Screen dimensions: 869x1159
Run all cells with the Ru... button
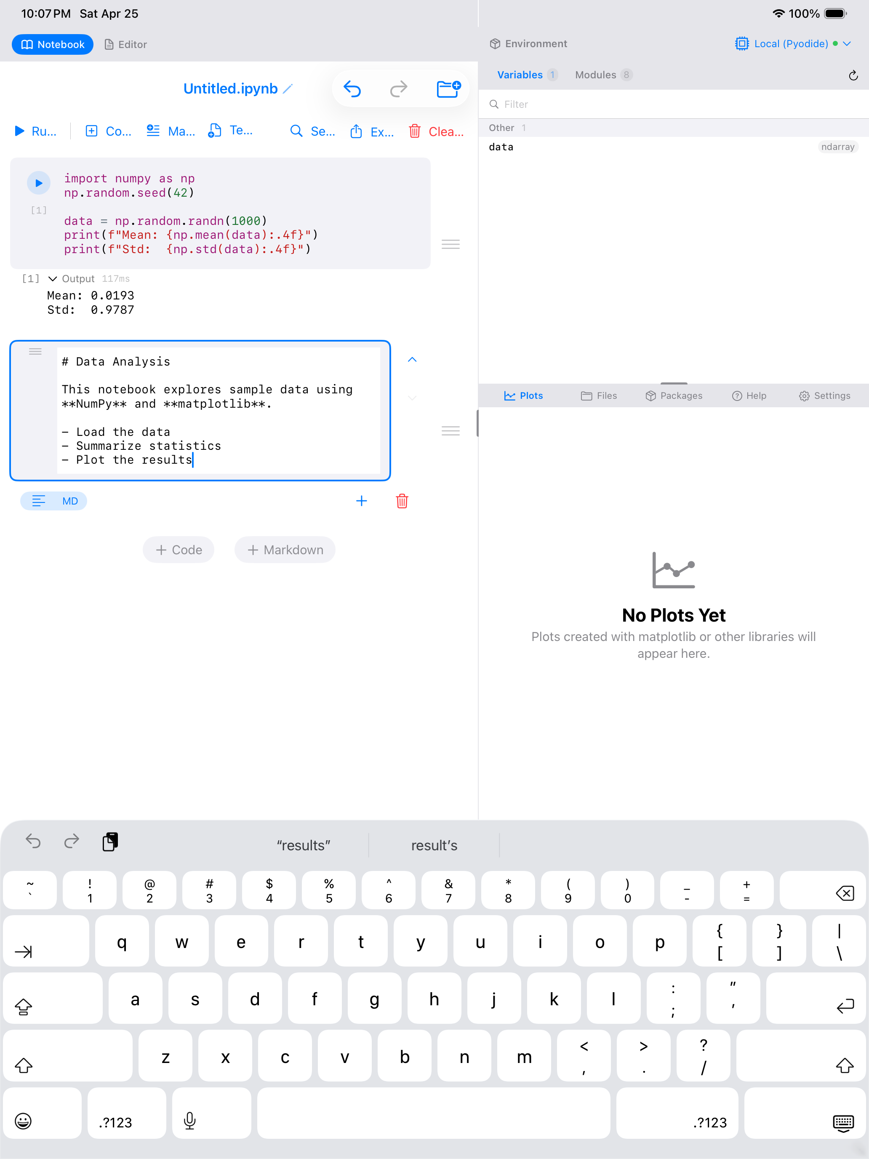point(36,131)
